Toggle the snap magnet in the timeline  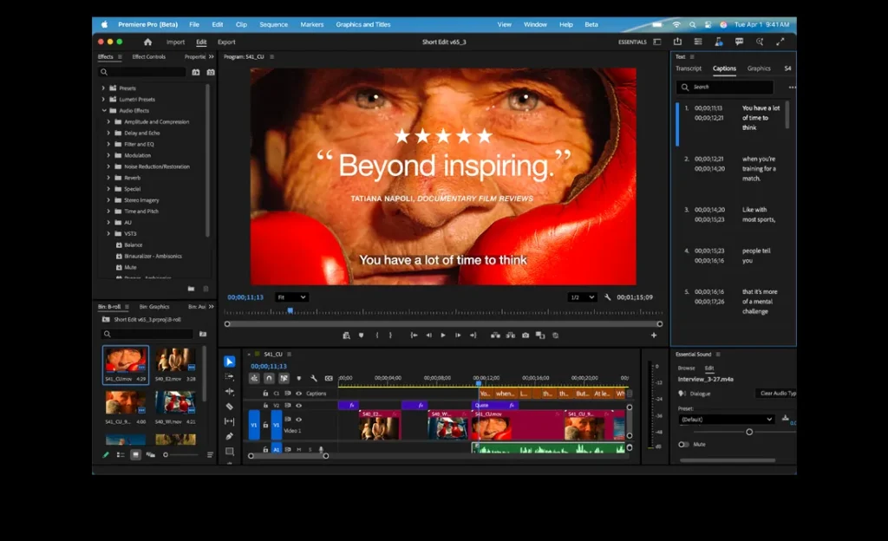[269, 377]
